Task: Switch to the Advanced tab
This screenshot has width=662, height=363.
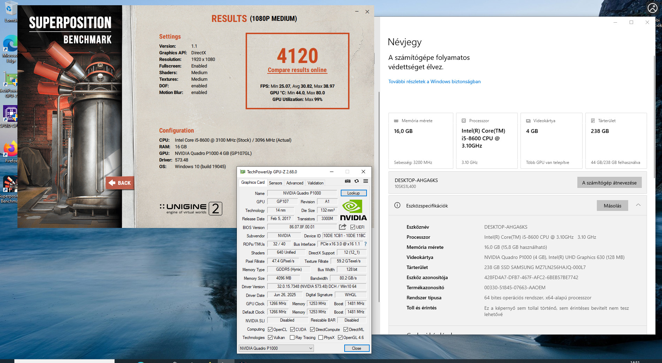Action: pos(295,183)
